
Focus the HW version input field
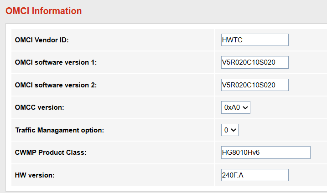(x=254, y=175)
